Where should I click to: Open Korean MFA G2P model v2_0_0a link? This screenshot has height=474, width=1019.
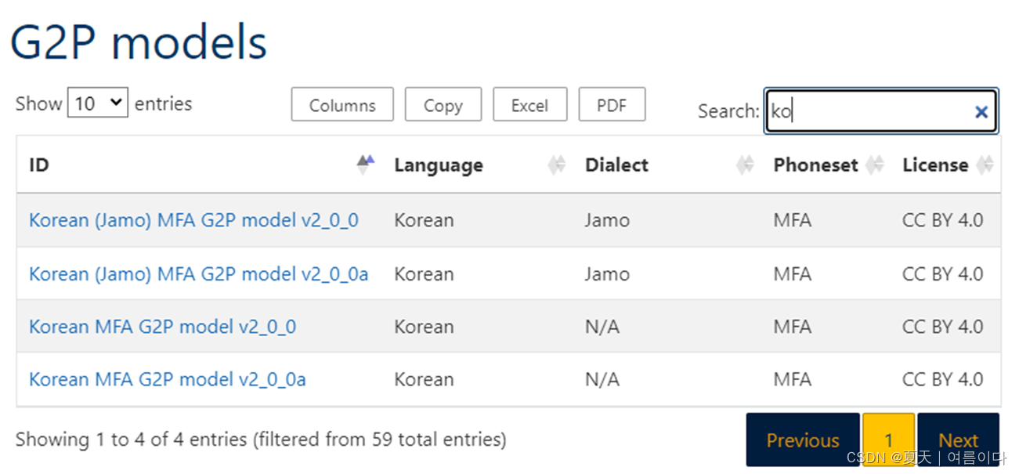[167, 380]
